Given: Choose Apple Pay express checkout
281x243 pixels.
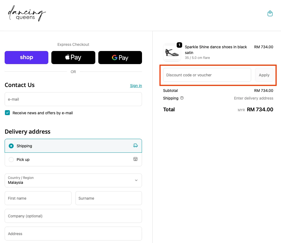Looking at the screenshot, I should point(73,58).
